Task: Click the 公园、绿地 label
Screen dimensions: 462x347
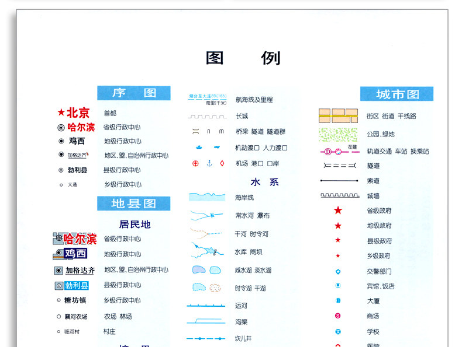Action: [380, 134]
